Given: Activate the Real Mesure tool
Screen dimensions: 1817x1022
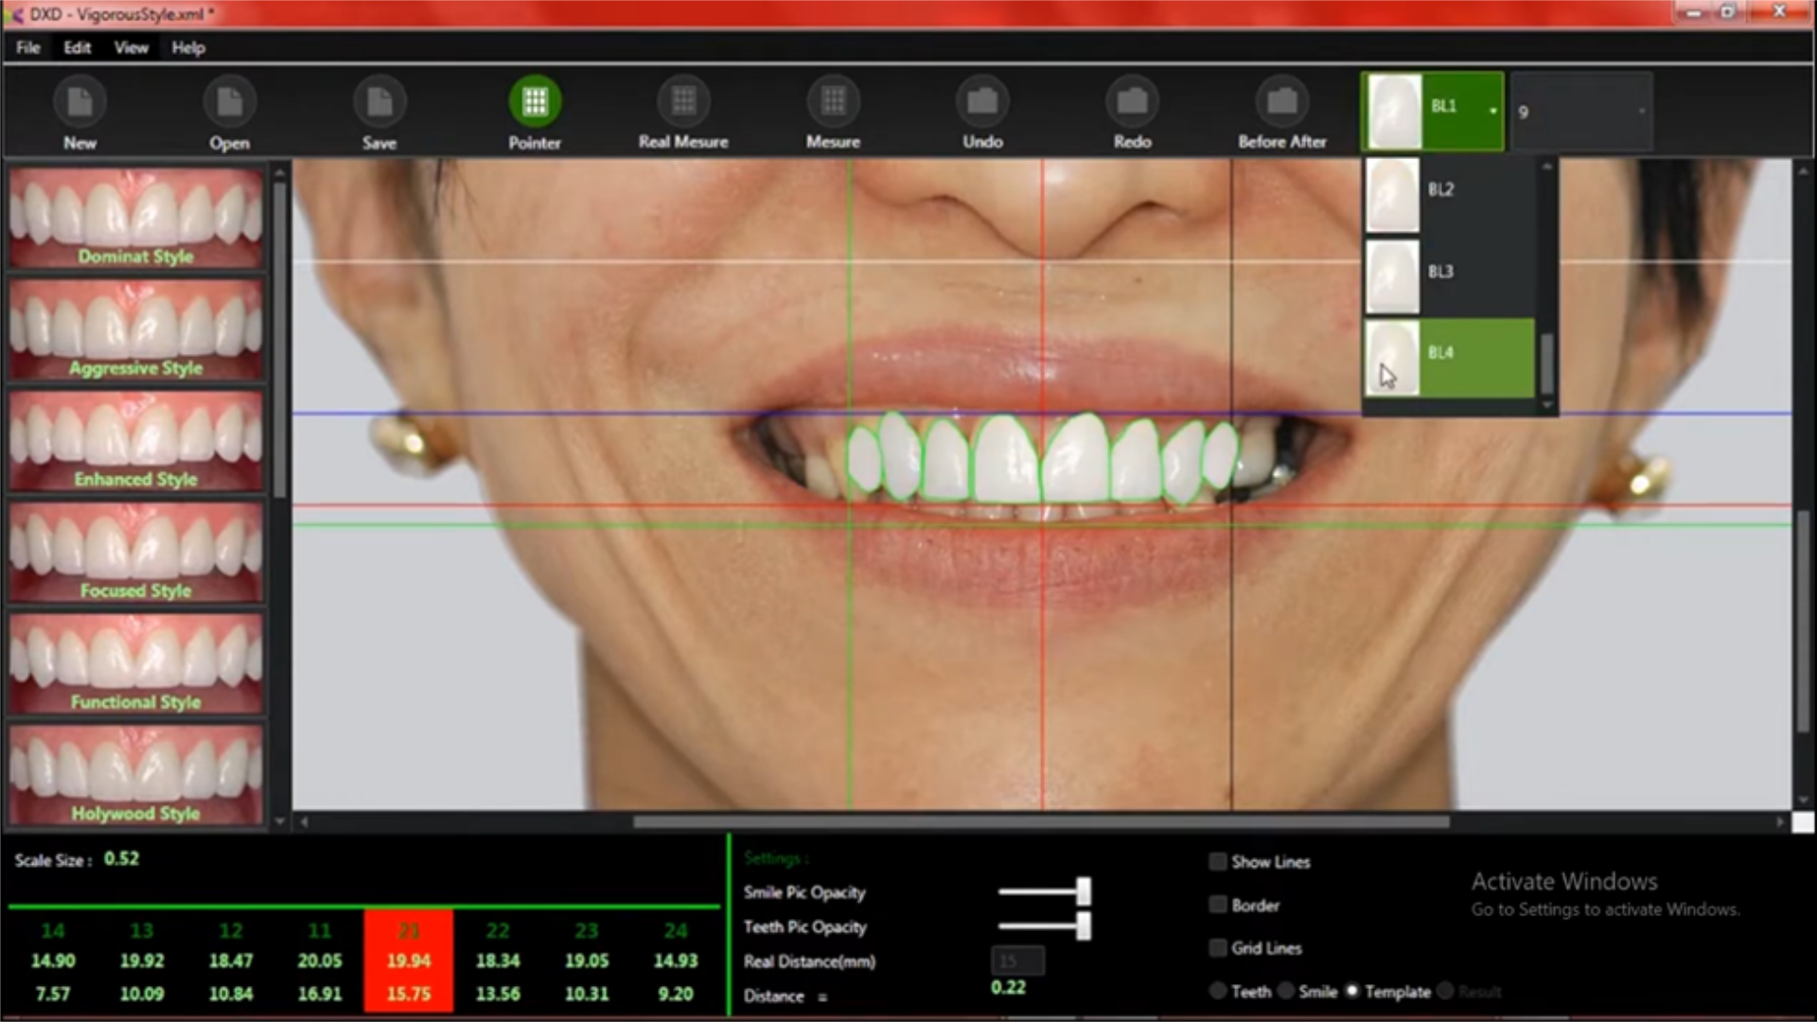Looking at the screenshot, I should [x=683, y=102].
